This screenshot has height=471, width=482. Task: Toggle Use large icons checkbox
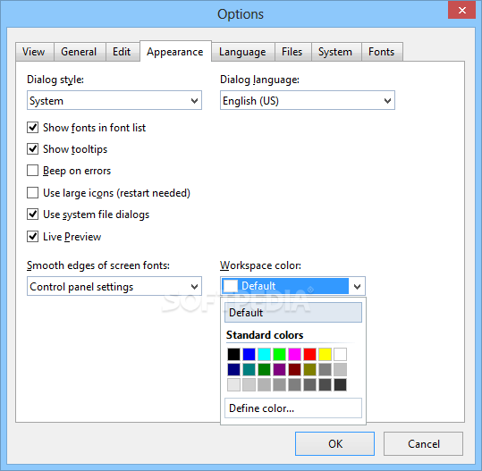[32, 193]
